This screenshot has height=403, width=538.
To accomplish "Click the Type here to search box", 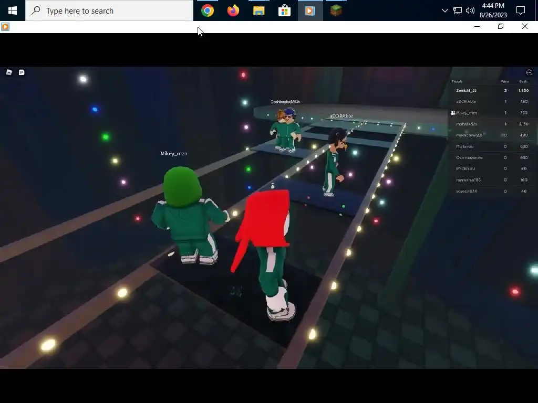I will tap(109, 10).
